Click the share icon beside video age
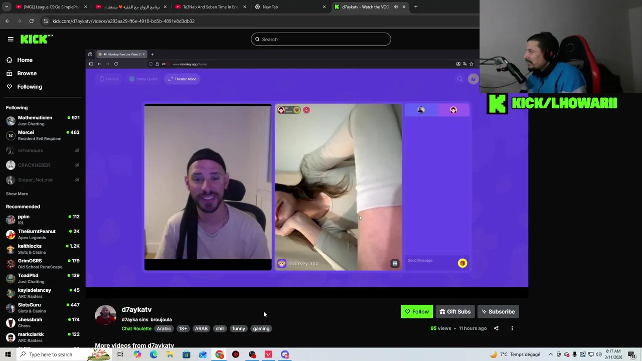 click(496, 328)
